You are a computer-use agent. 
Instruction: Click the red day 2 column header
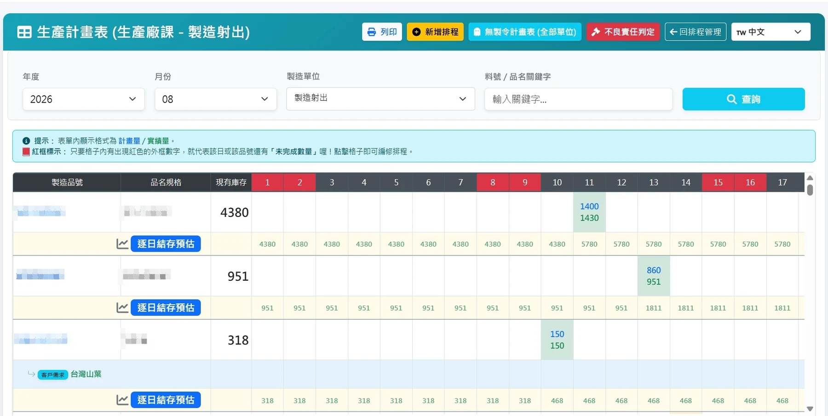tap(299, 182)
